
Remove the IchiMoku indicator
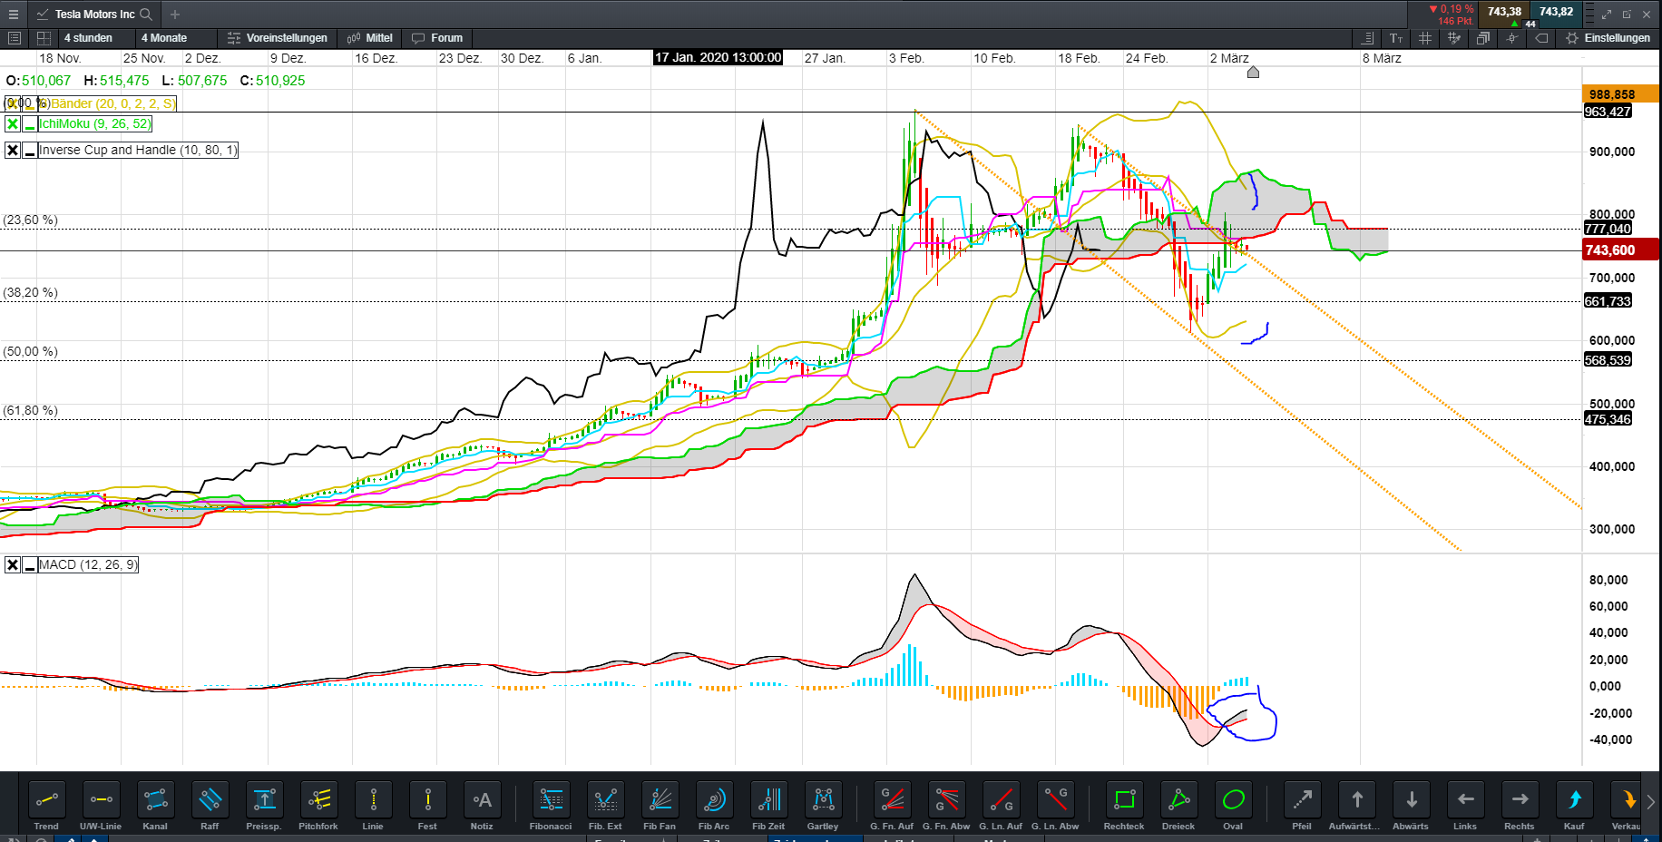pos(13,124)
